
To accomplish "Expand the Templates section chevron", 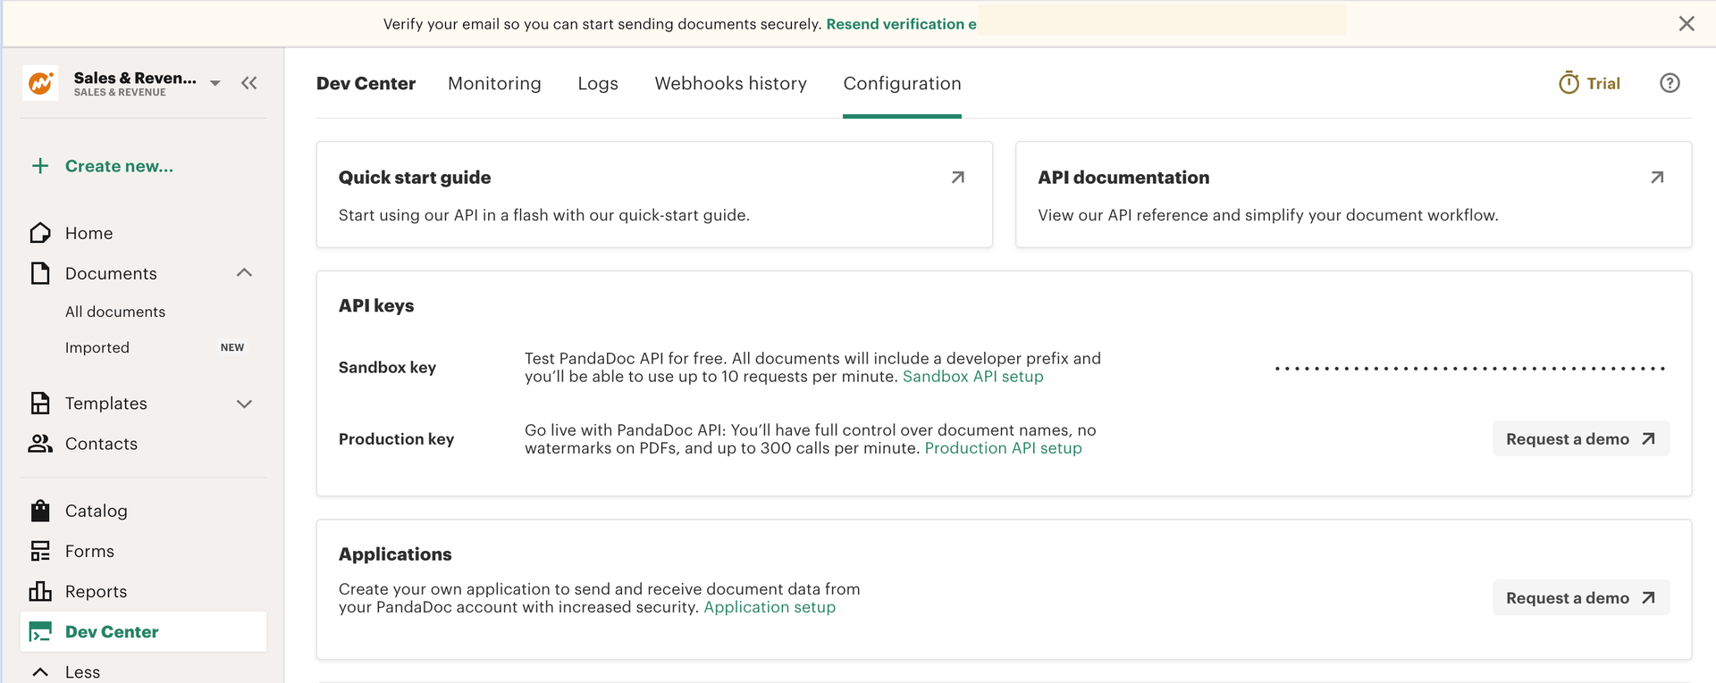I will point(244,404).
